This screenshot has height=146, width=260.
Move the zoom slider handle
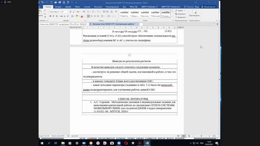pyautogui.click(x=201, y=136)
